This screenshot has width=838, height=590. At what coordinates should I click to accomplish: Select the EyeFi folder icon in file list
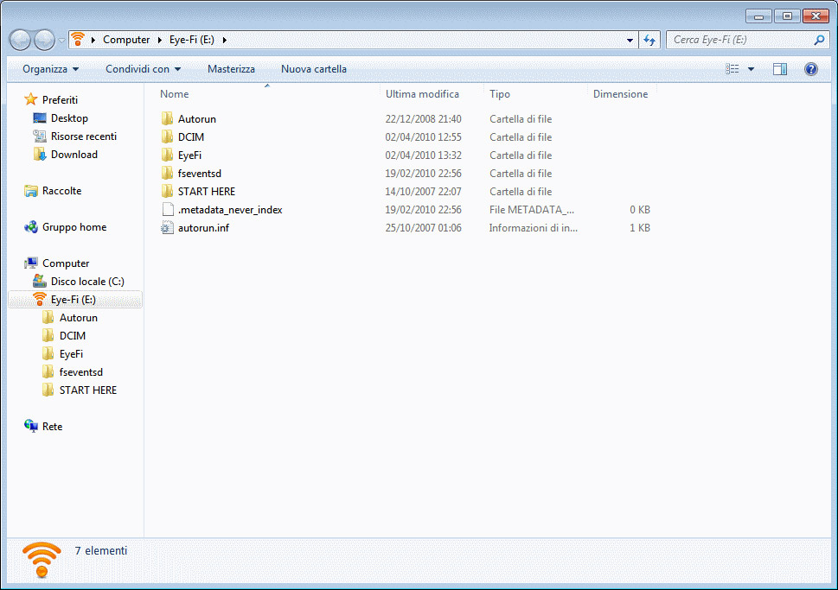[167, 155]
